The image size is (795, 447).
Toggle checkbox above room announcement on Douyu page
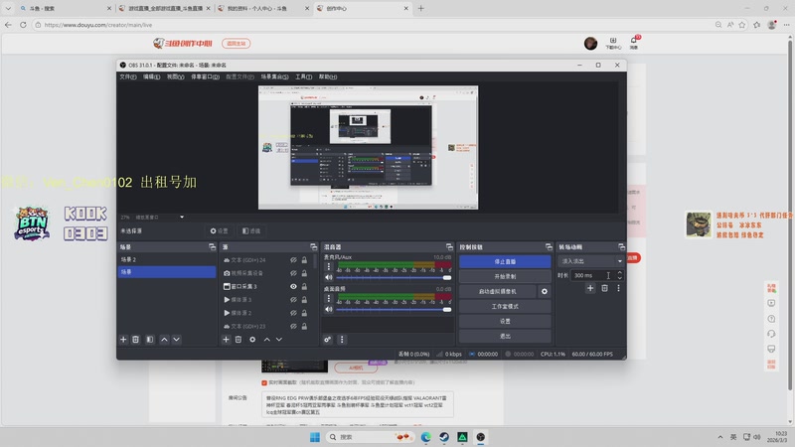tap(264, 382)
